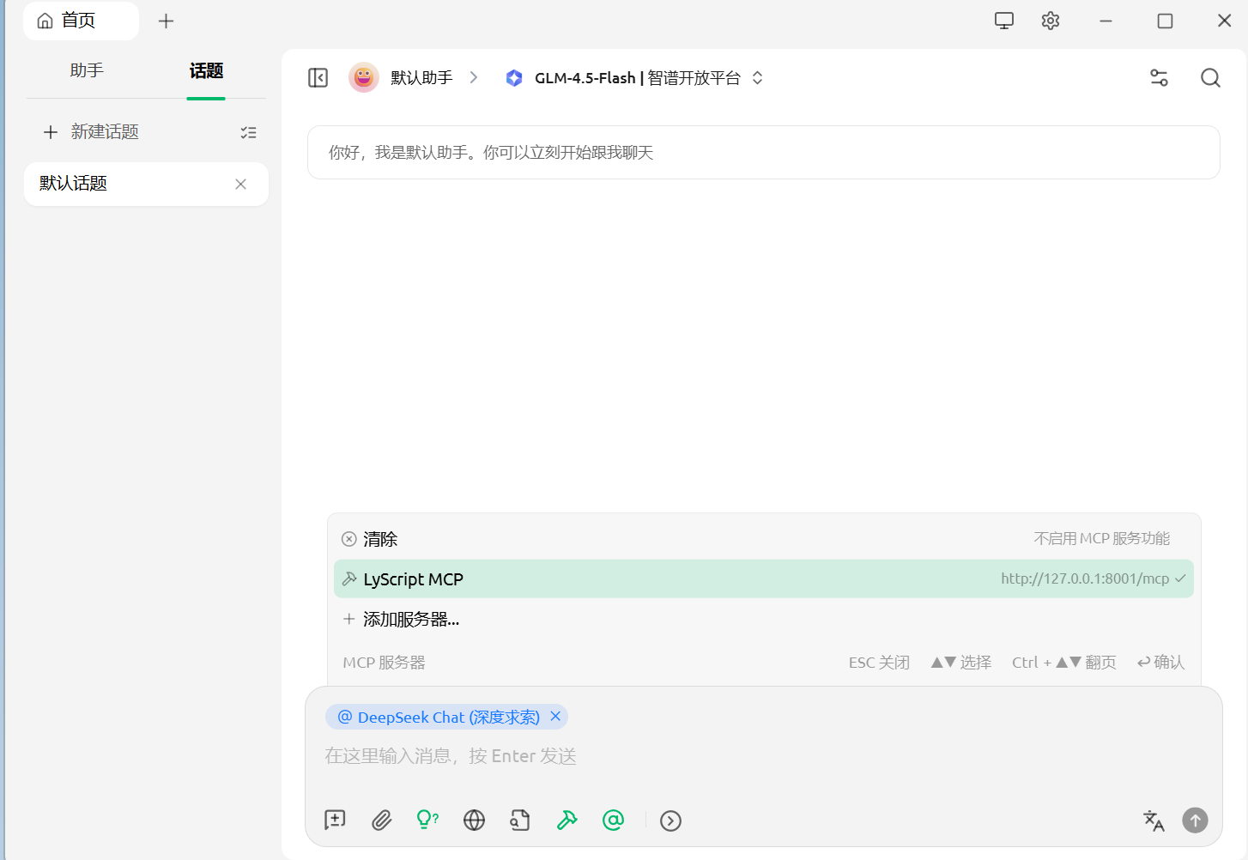Create a topic with 新建话题
Screen dimensions: 1248x860
[91, 131]
